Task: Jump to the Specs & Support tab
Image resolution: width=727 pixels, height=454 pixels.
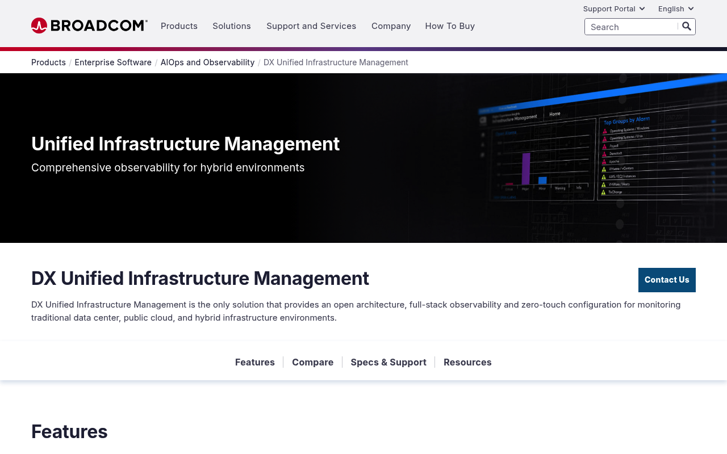Action: (388, 362)
